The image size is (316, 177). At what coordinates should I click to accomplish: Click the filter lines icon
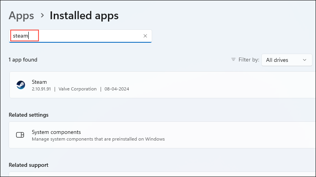(233, 60)
